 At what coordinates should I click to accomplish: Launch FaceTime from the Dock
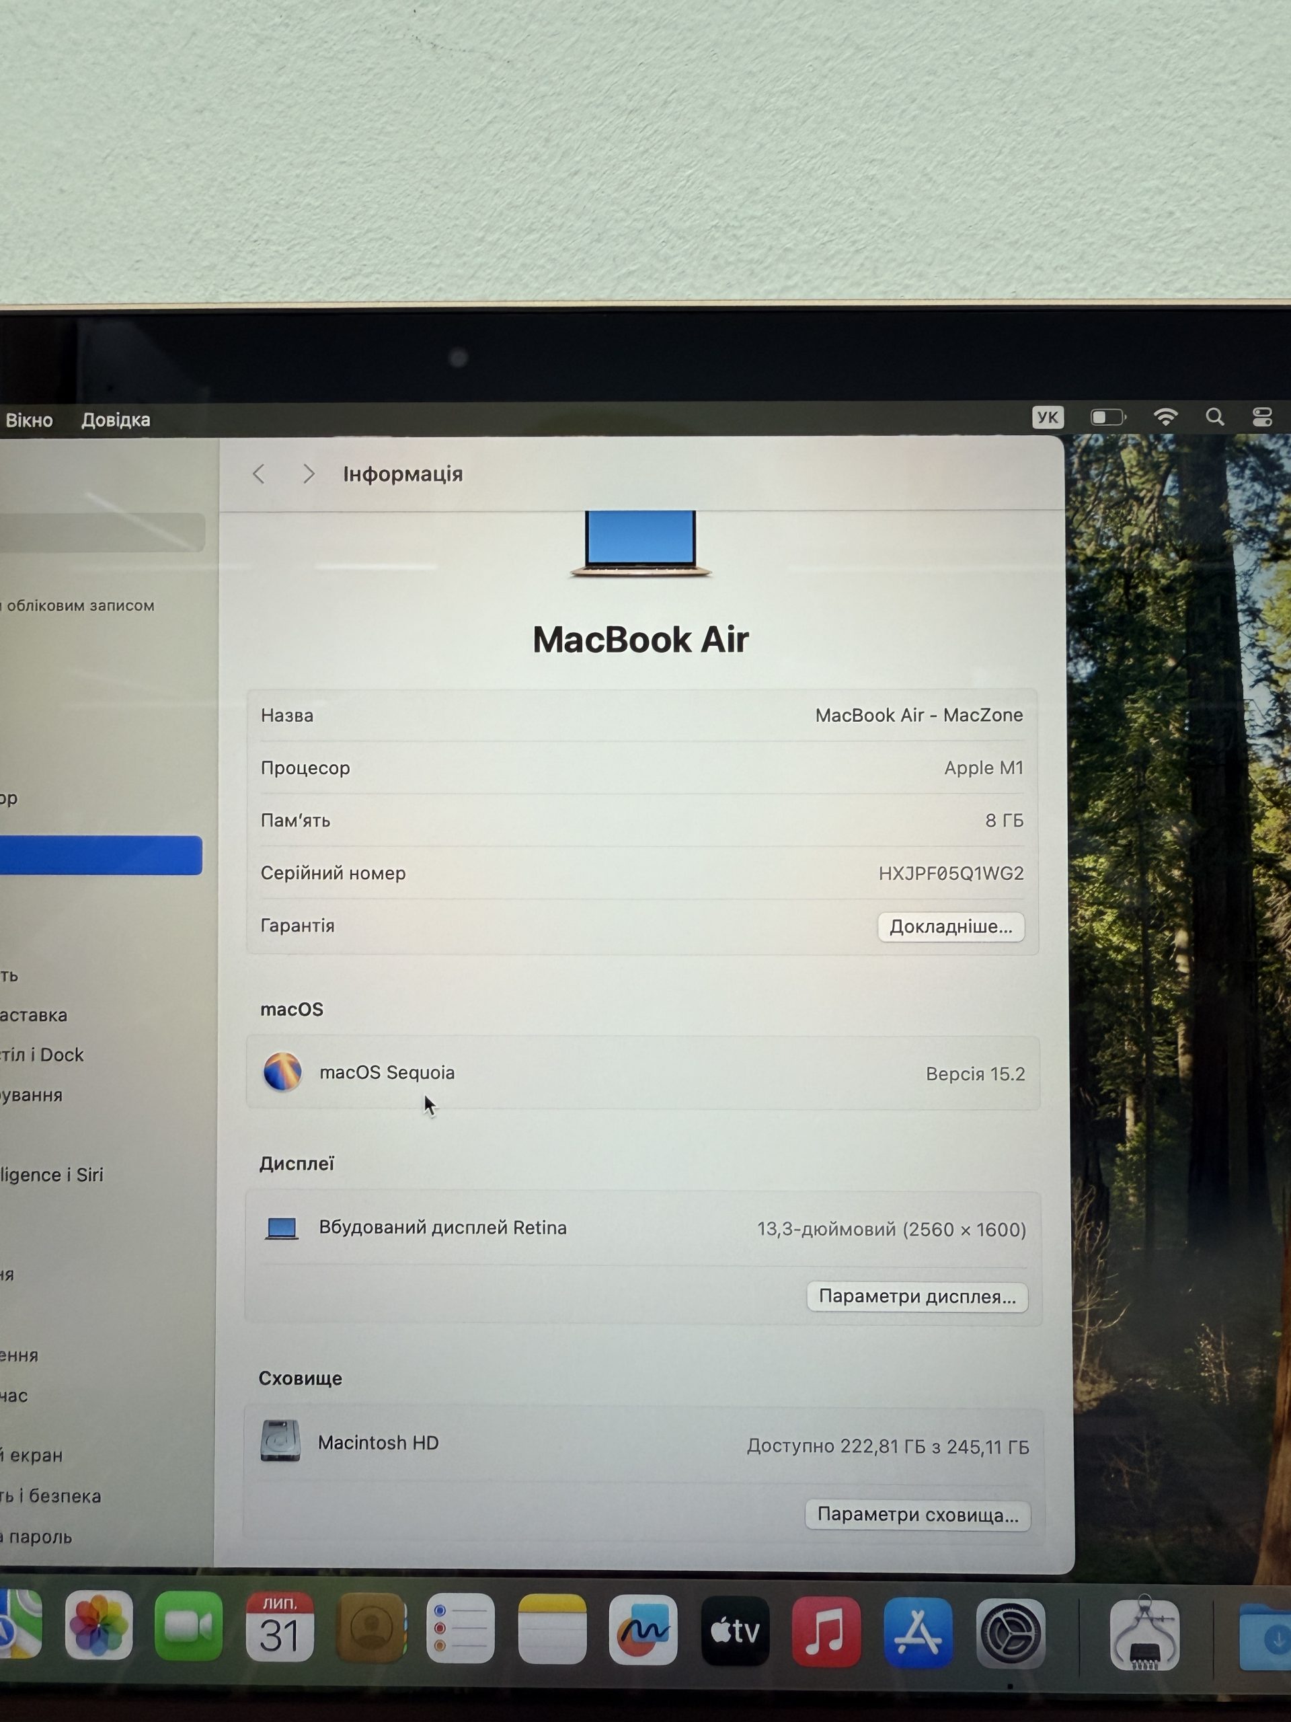[188, 1625]
